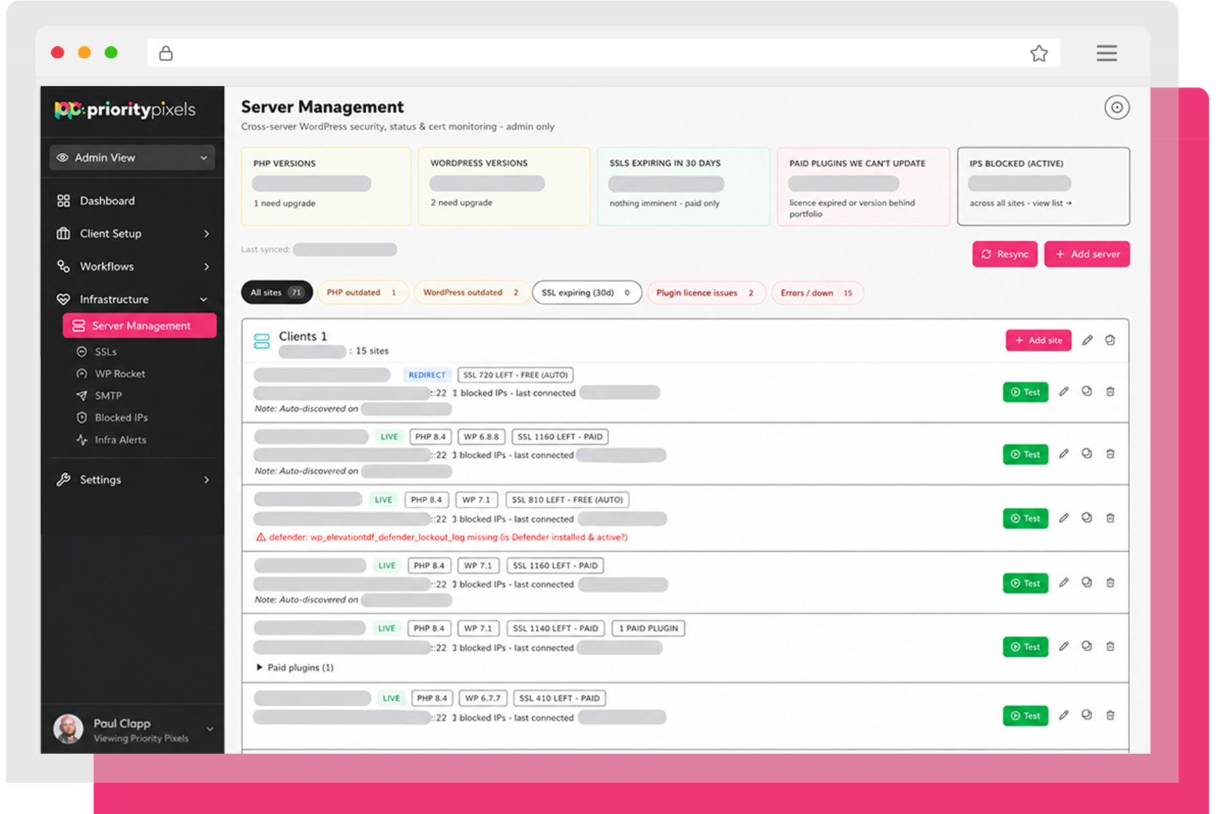The image size is (1221, 814).
Task: Click the prioritypixels logo
Action: (125, 109)
